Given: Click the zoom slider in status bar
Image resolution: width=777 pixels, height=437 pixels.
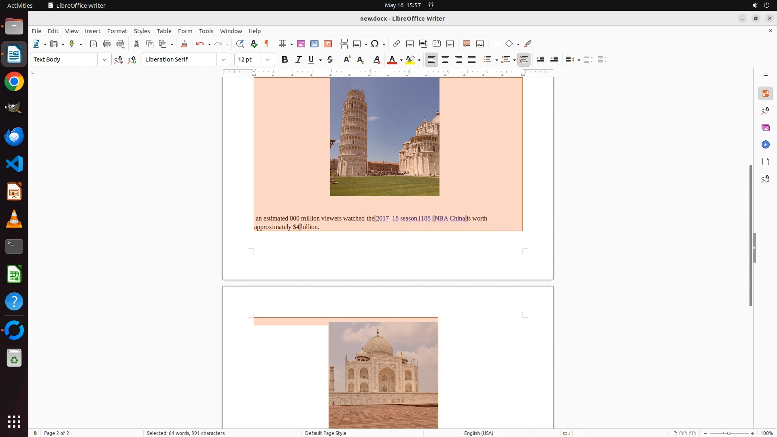Looking at the screenshot, I should click(x=728, y=433).
